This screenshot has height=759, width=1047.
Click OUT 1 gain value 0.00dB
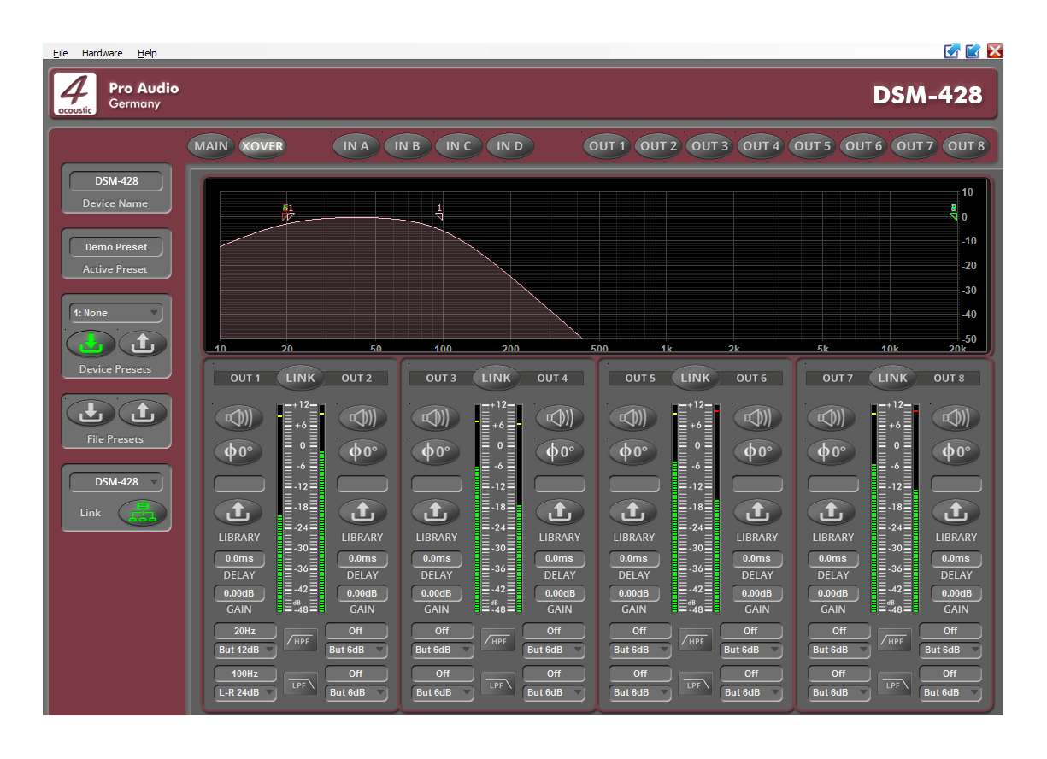tap(239, 593)
